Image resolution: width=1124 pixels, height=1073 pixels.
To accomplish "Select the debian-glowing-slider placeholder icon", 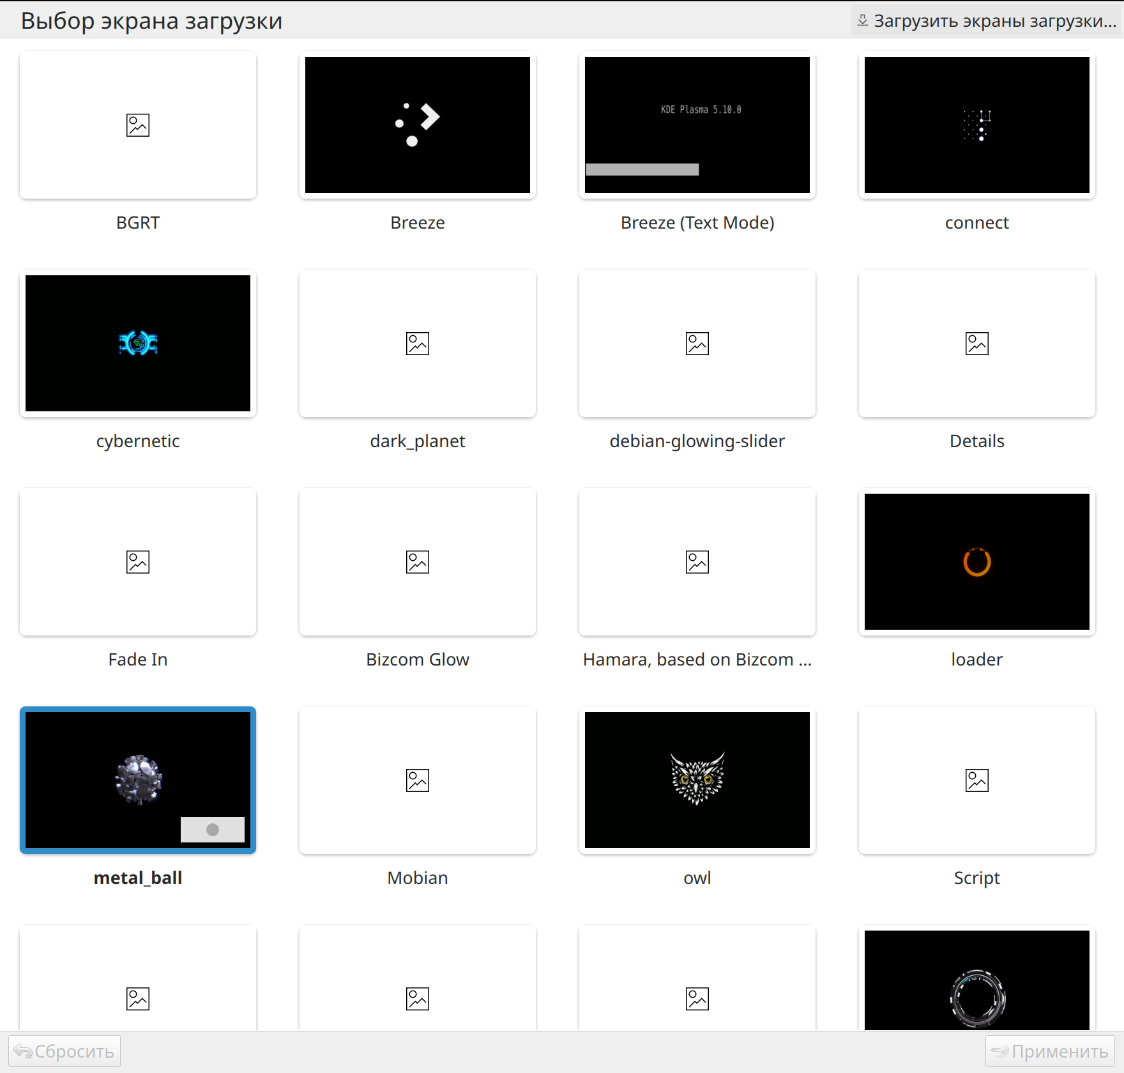I will click(x=697, y=344).
